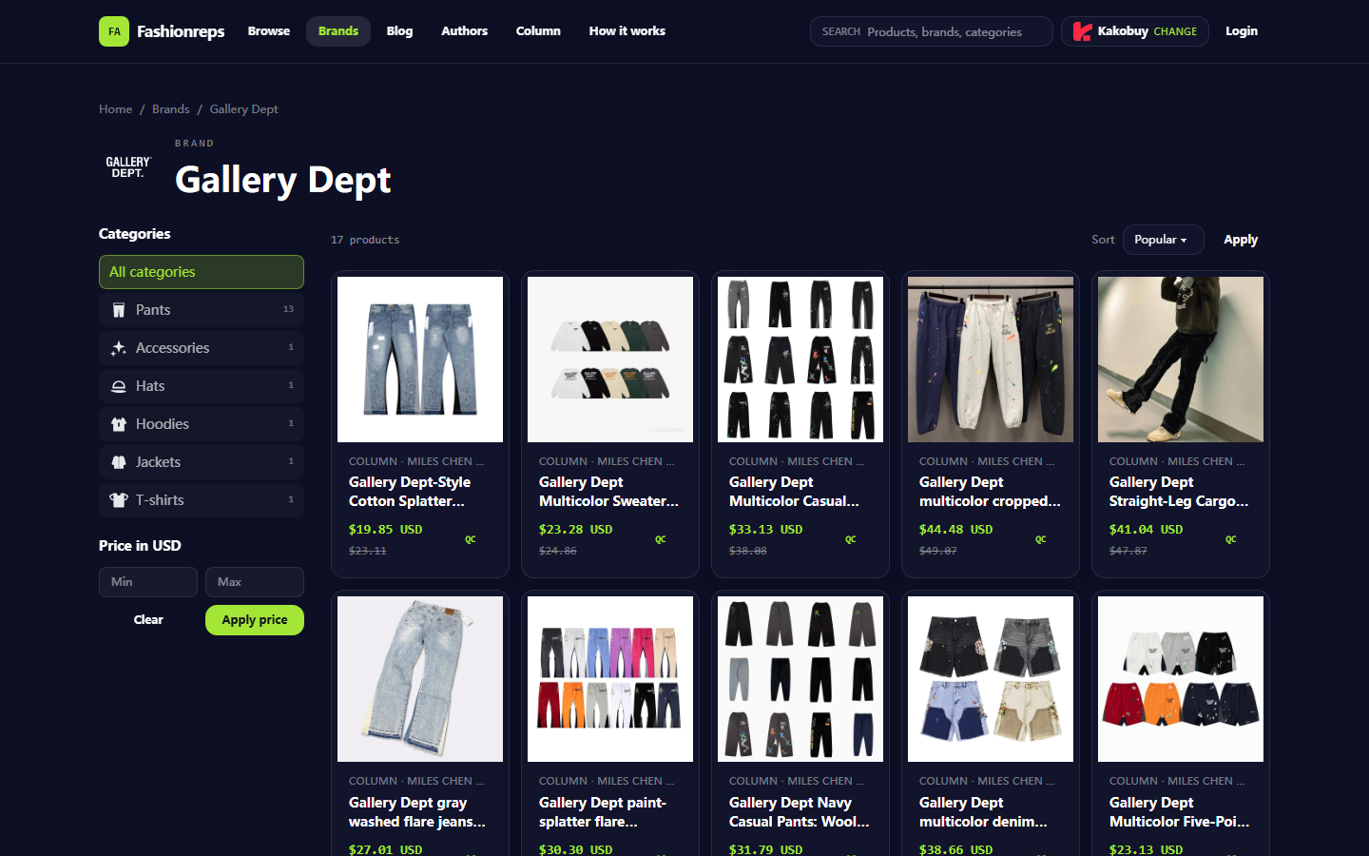The height and width of the screenshot is (856, 1369).
Task: Go to the Brands tab
Action: [x=338, y=31]
